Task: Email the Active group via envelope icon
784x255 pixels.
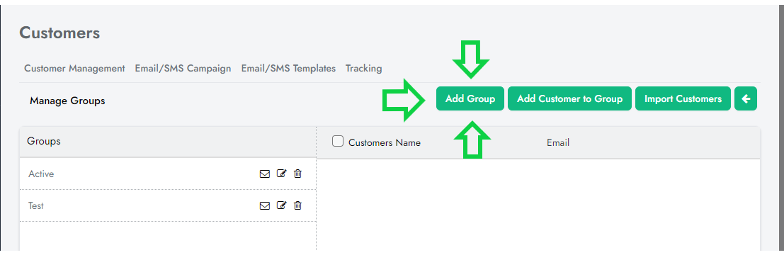Action: [x=264, y=174]
